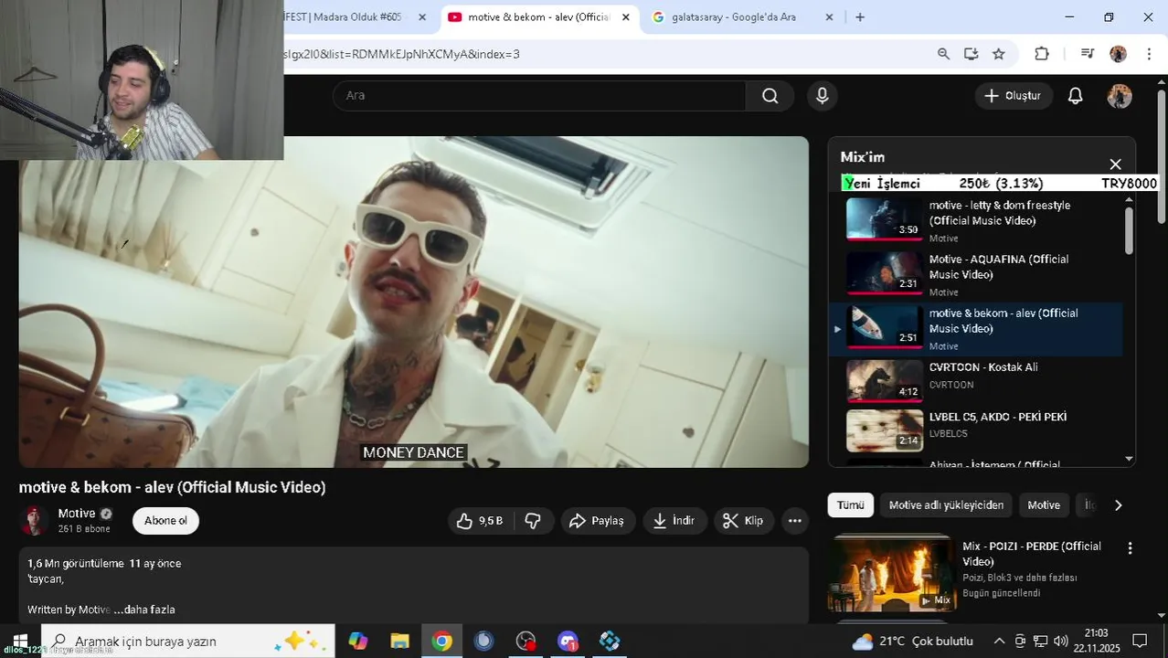Open Copilot from the taskbar

357,642
